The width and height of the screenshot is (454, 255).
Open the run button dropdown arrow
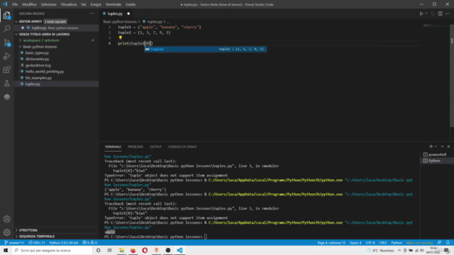(426, 13)
